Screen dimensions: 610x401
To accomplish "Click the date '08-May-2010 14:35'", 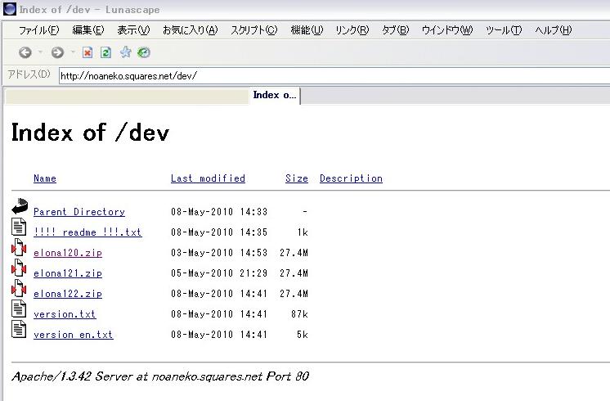I will tap(219, 232).
